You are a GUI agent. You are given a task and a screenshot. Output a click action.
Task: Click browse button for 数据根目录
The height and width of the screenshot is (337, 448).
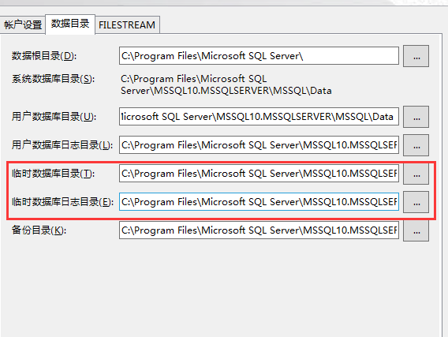click(x=416, y=56)
